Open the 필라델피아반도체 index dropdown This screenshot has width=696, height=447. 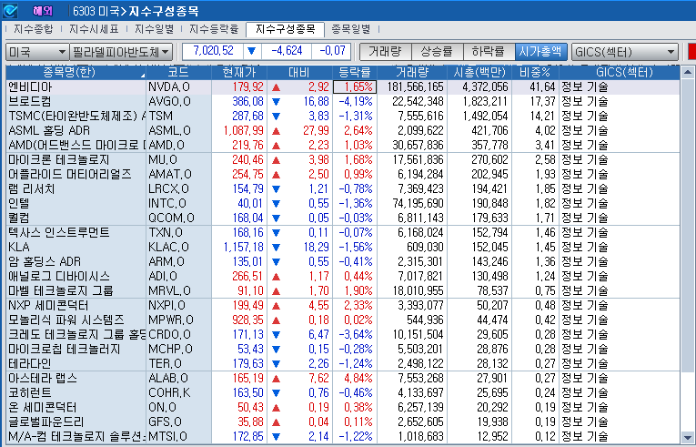pyautogui.click(x=121, y=52)
